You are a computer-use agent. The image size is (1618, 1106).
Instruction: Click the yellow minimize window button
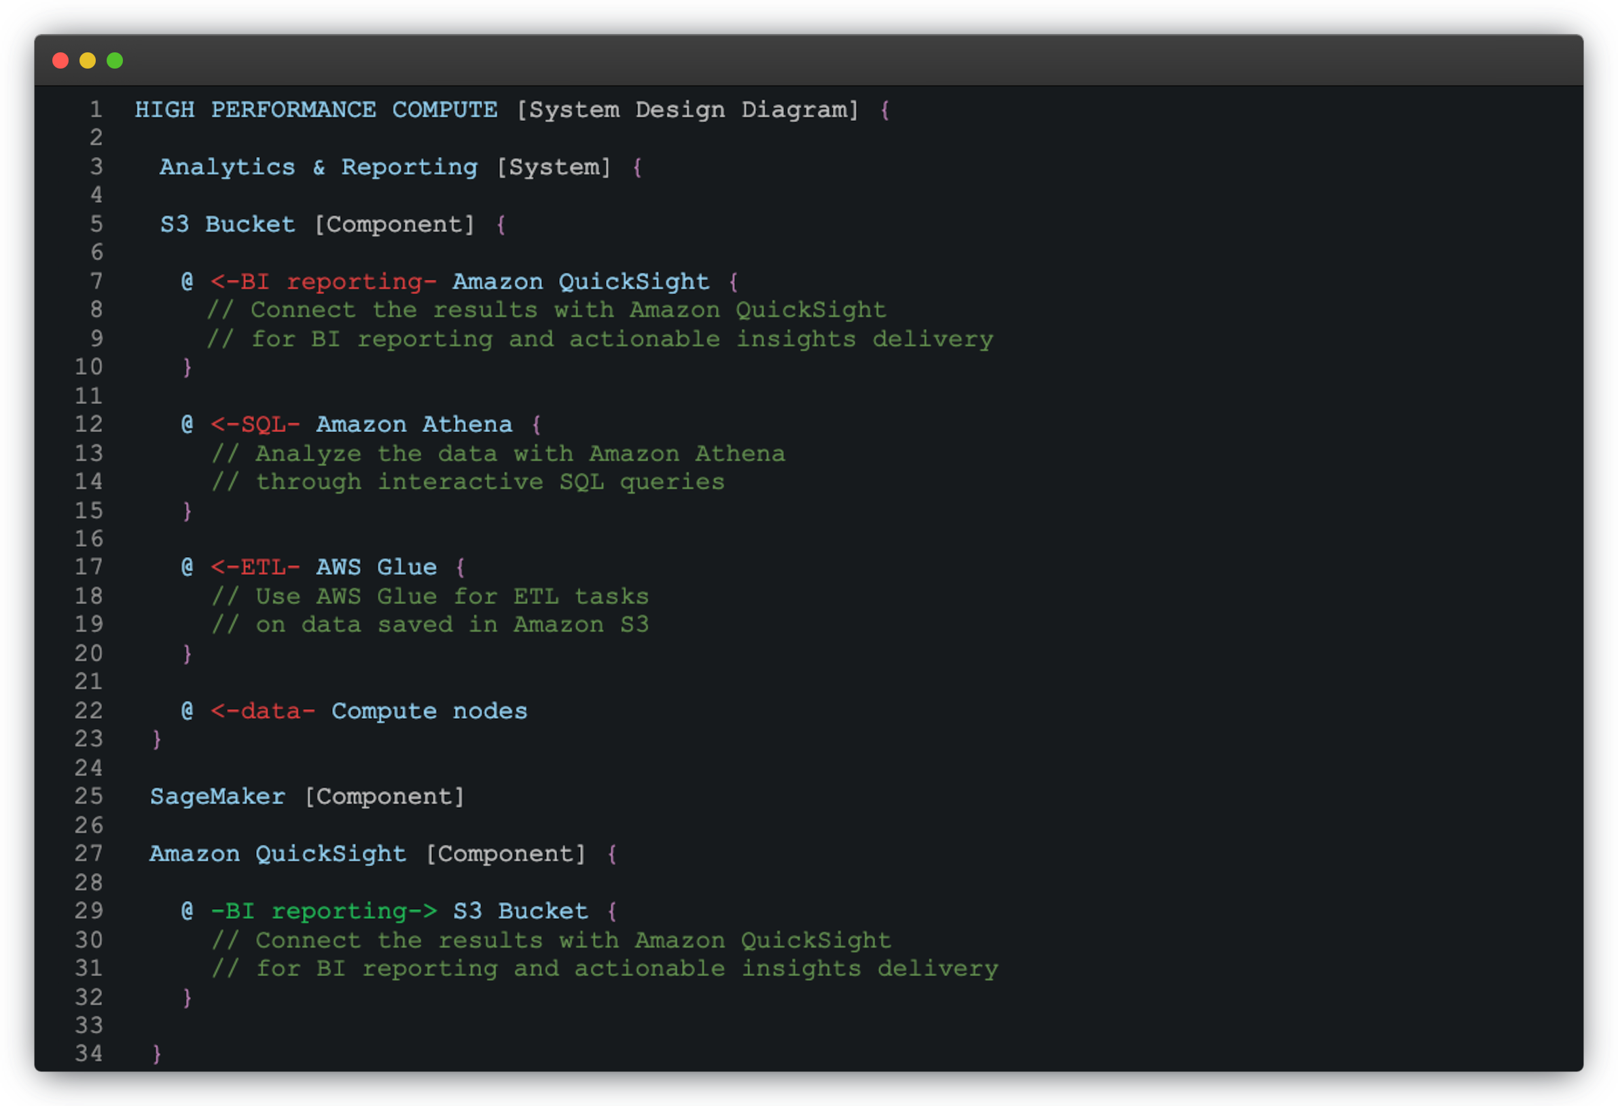coord(88,60)
